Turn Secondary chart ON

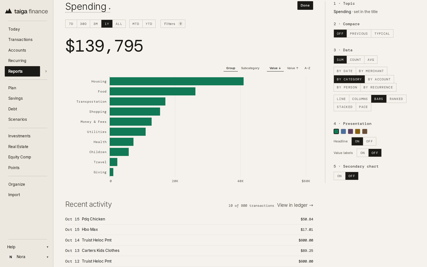point(340,176)
